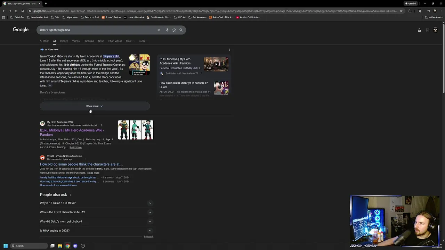Open the Chrome three-dot menu
The image size is (445, 250).
click(x=442, y=11)
